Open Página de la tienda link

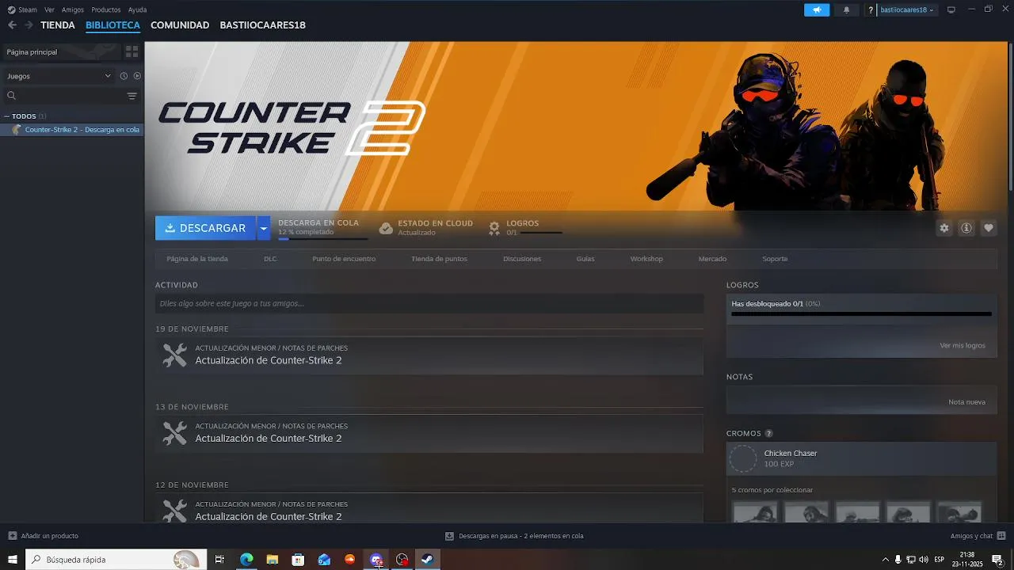[197, 259]
